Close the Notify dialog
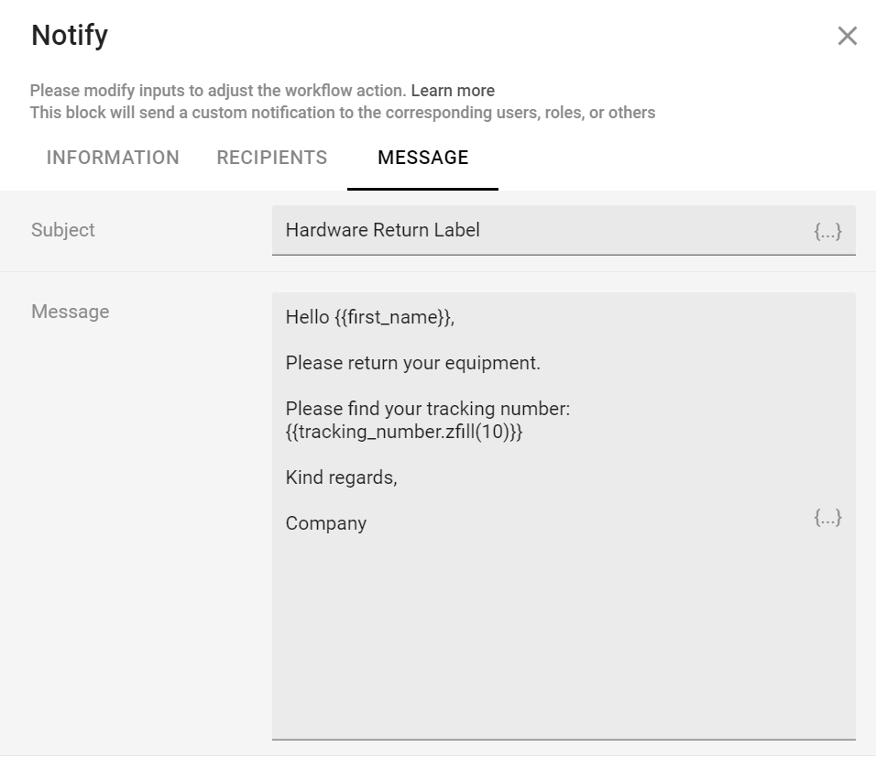The height and width of the screenshot is (757, 876). click(x=847, y=36)
